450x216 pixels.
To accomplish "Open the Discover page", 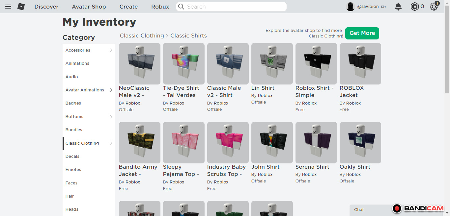I will pos(46,7).
